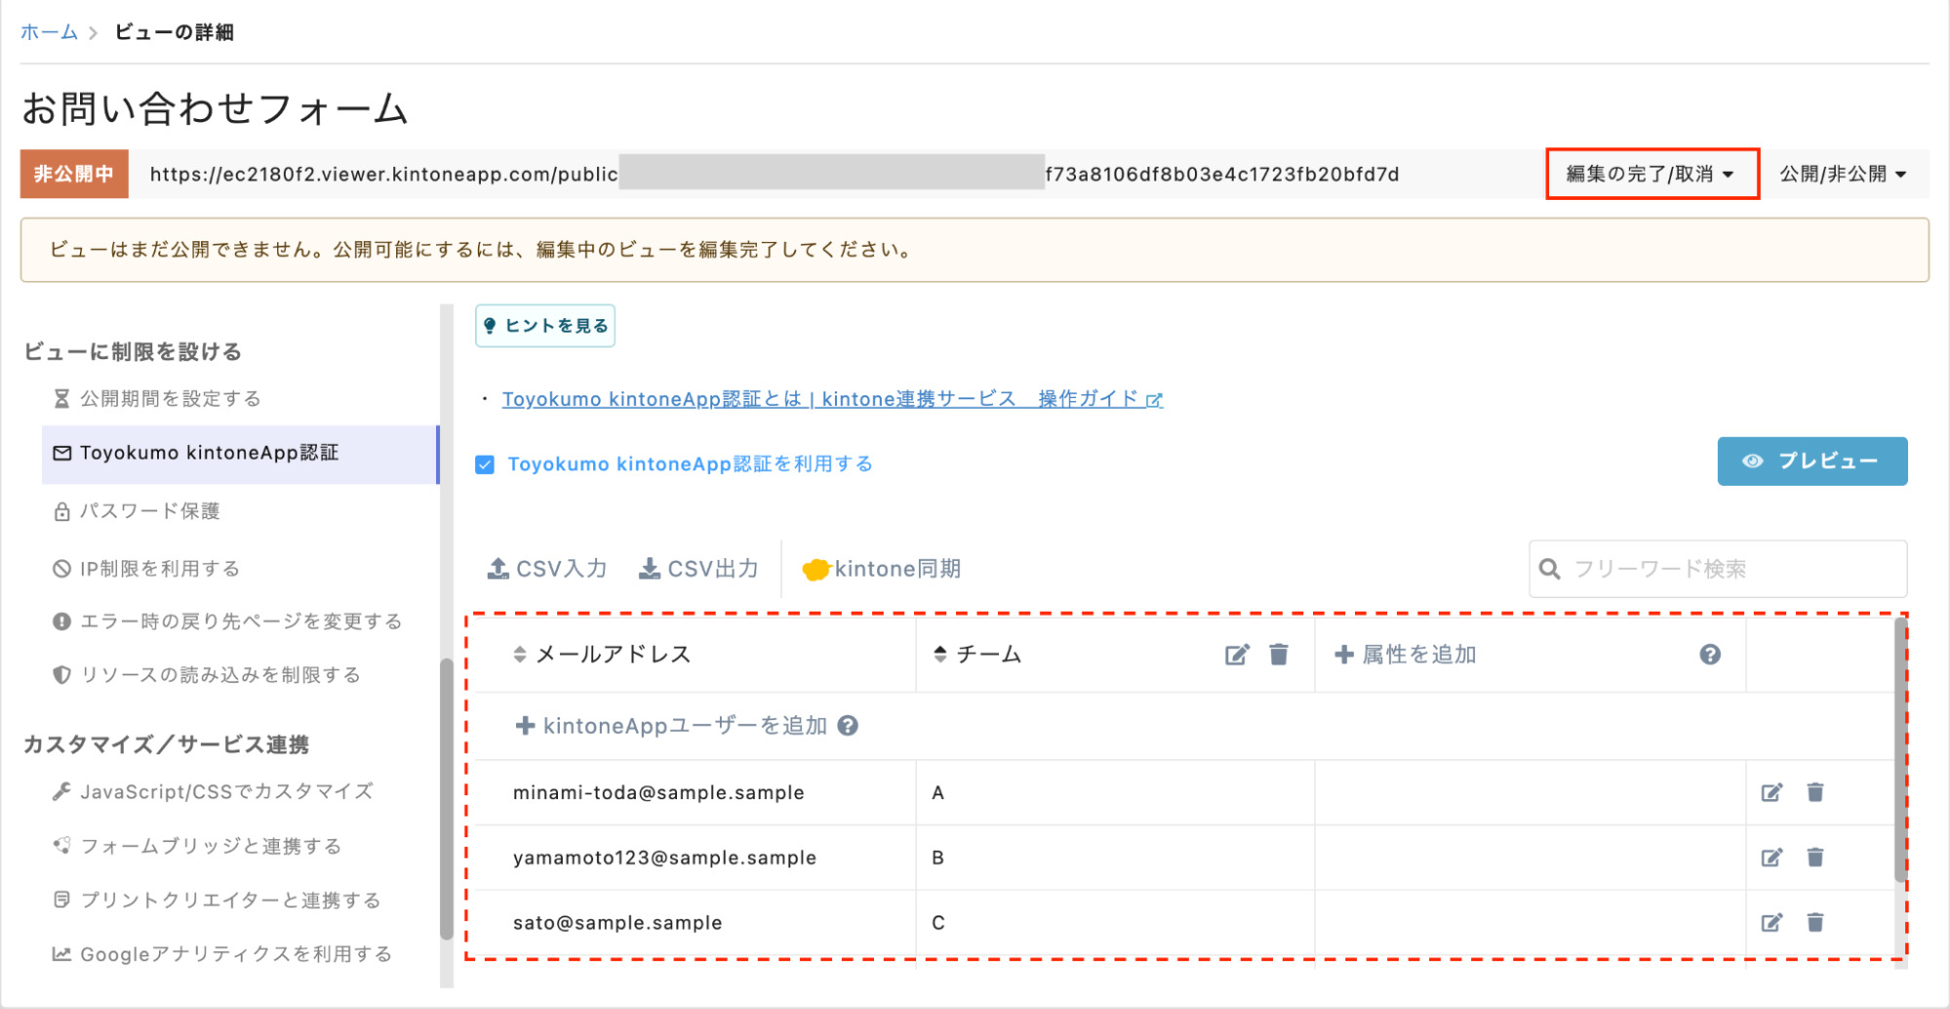Open the ヒントを見る panel
Viewport: 1950px width, 1009px height.
pyautogui.click(x=545, y=325)
